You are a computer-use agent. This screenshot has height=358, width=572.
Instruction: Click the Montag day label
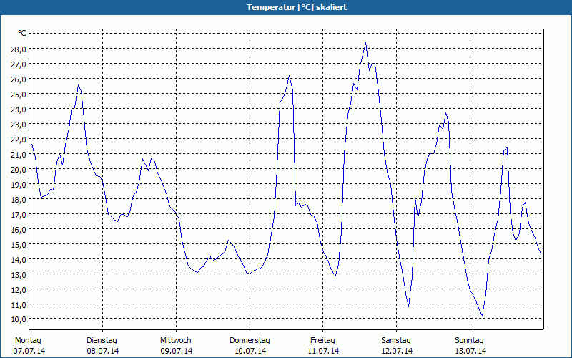pos(28,341)
